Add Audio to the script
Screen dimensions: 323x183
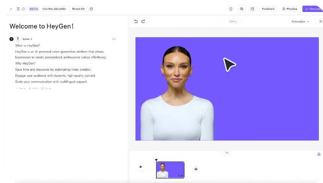coord(33,88)
